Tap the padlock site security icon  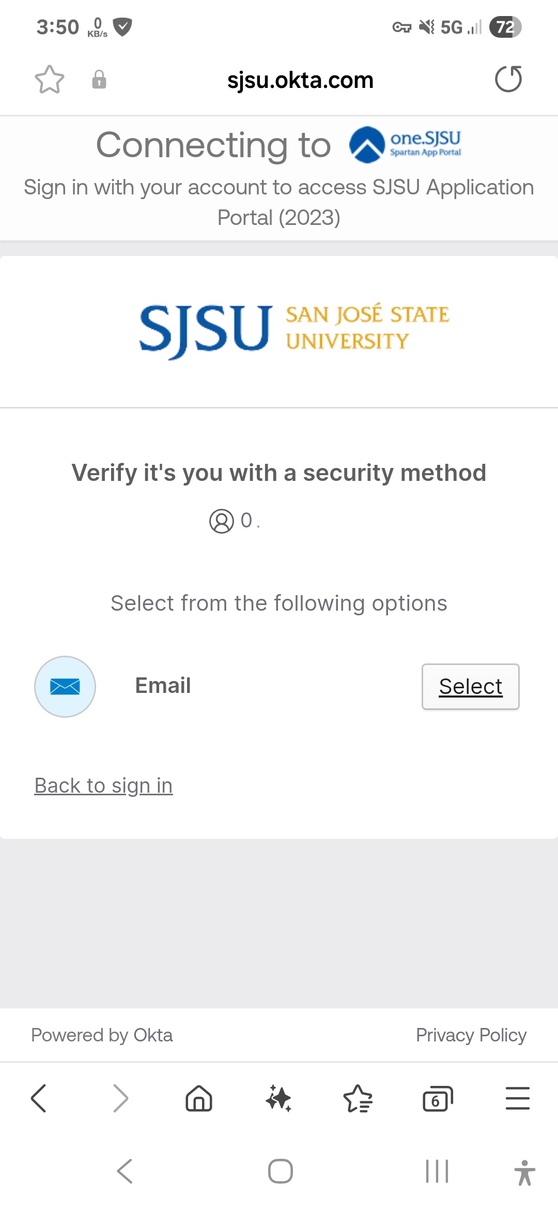(x=99, y=80)
